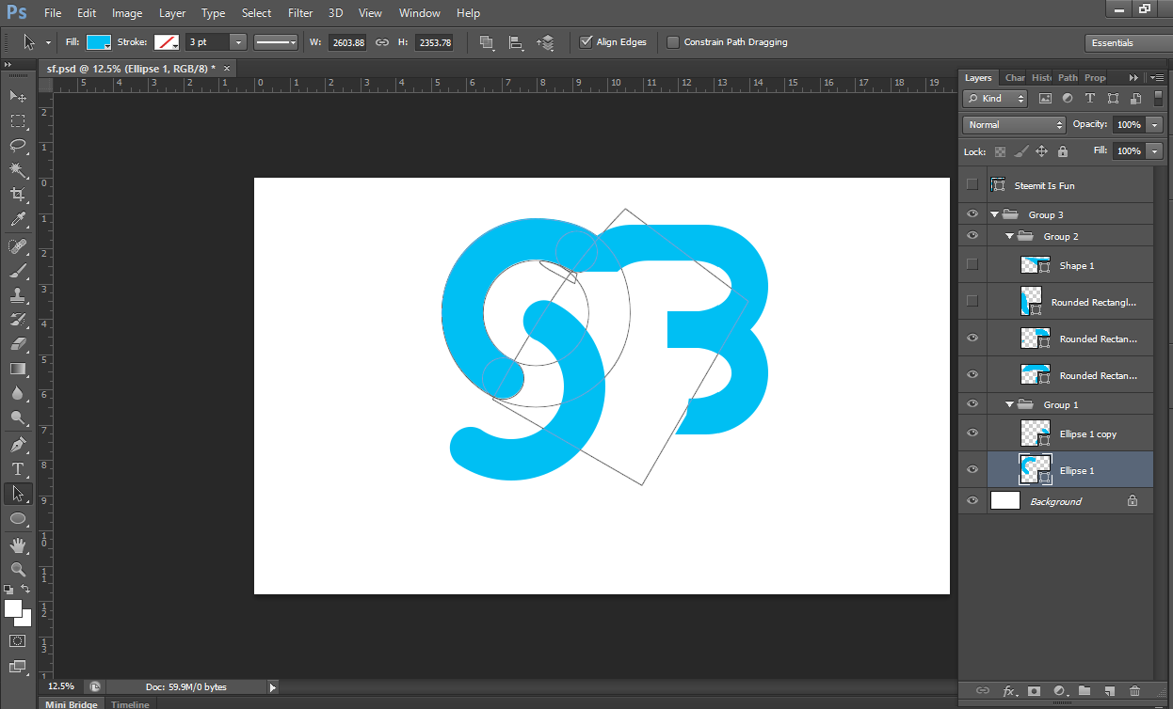This screenshot has width=1173, height=709.
Task: Uncheck the Align Edges checkbox
Action: tap(586, 42)
